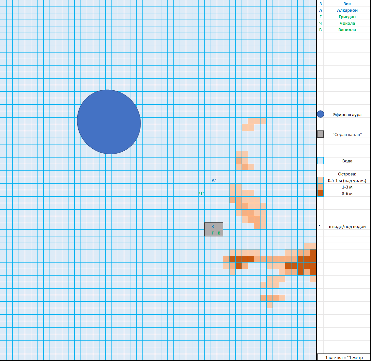371x361 pixels.
Task: Click the dark brown 3-6 м swatch
Action: tap(320, 193)
